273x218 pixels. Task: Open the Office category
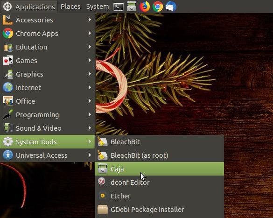[48, 101]
